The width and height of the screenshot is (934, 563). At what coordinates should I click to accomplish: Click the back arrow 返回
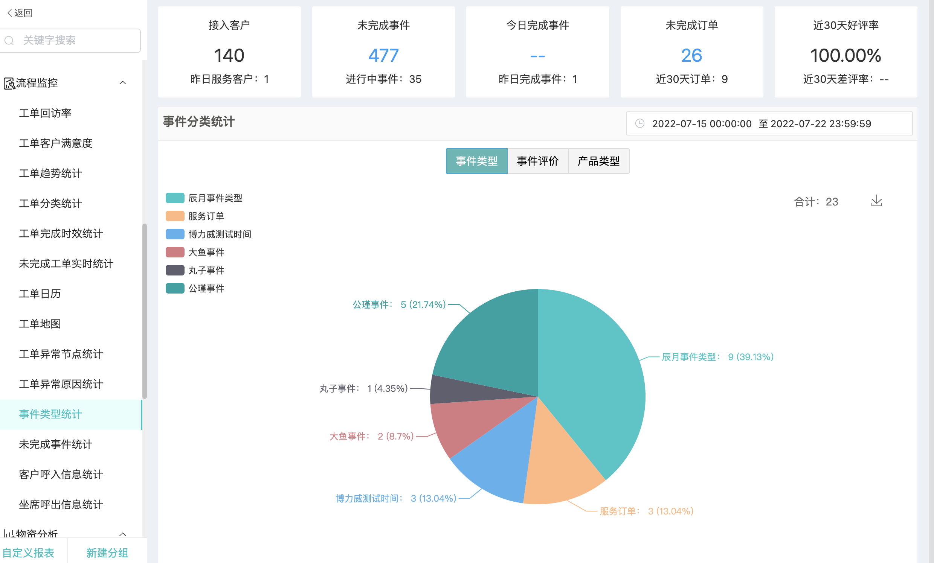coord(20,13)
